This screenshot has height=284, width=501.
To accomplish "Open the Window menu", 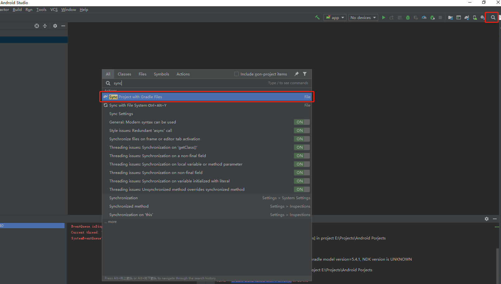I will pyautogui.click(x=69, y=10).
